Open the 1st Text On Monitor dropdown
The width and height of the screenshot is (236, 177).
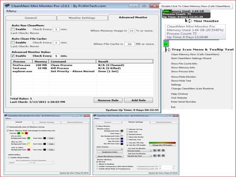point(139,151)
